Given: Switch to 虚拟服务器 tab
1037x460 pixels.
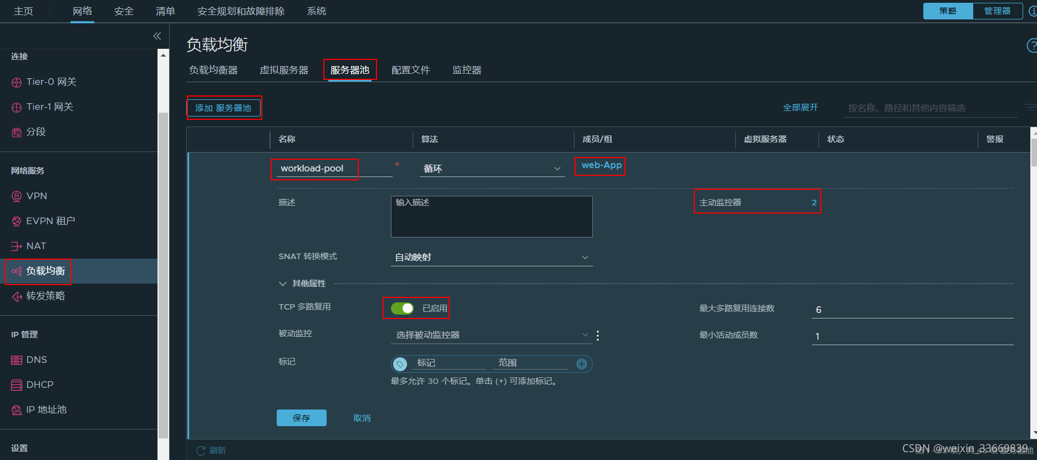Looking at the screenshot, I should (284, 70).
